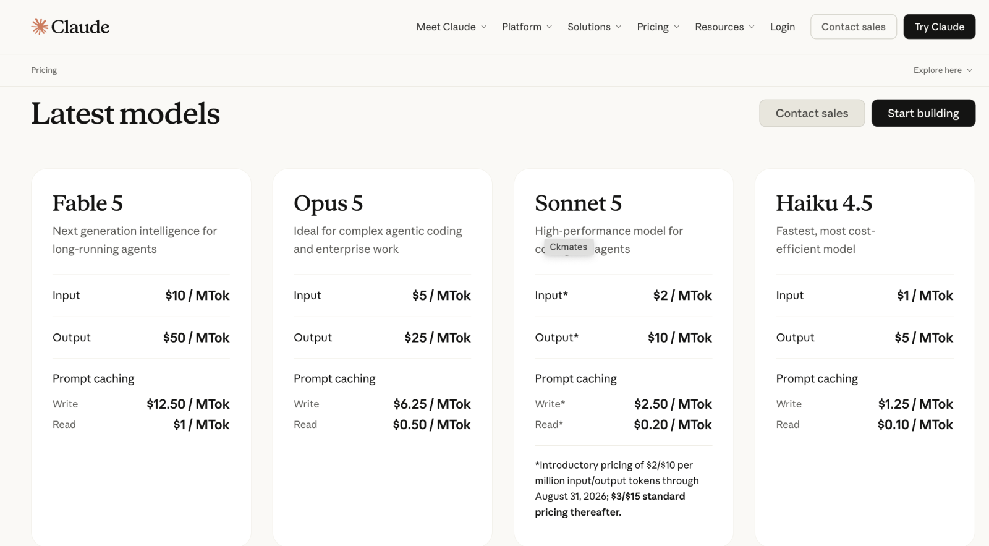The height and width of the screenshot is (546, 989).
Task: Click the Claude wordmark text
Action: [x=80, y=27]
